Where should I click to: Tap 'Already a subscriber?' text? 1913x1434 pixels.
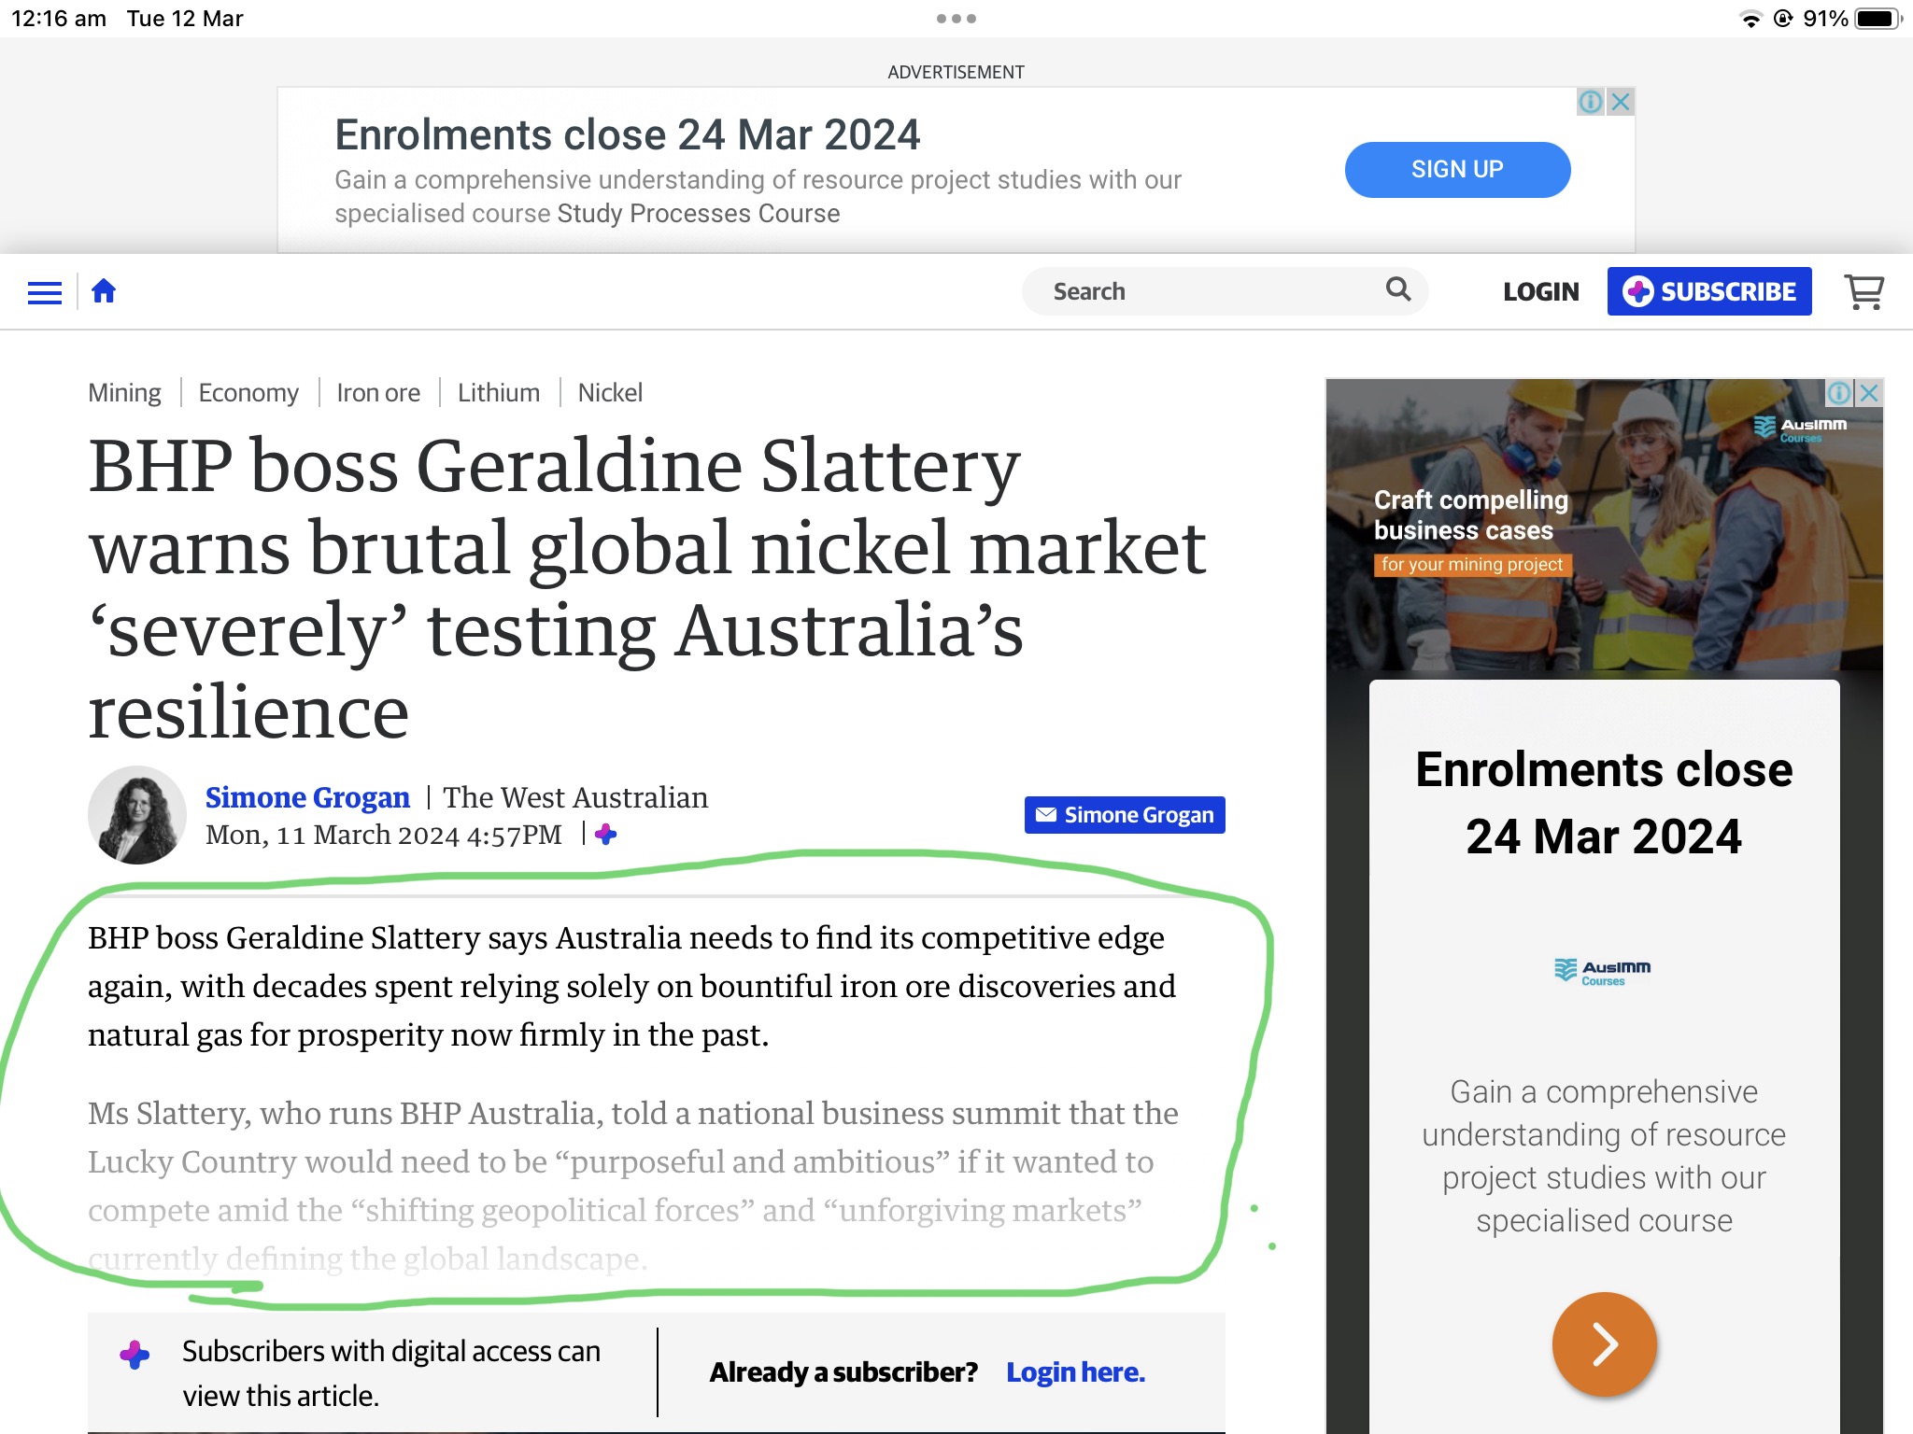tap(843, 1372)
